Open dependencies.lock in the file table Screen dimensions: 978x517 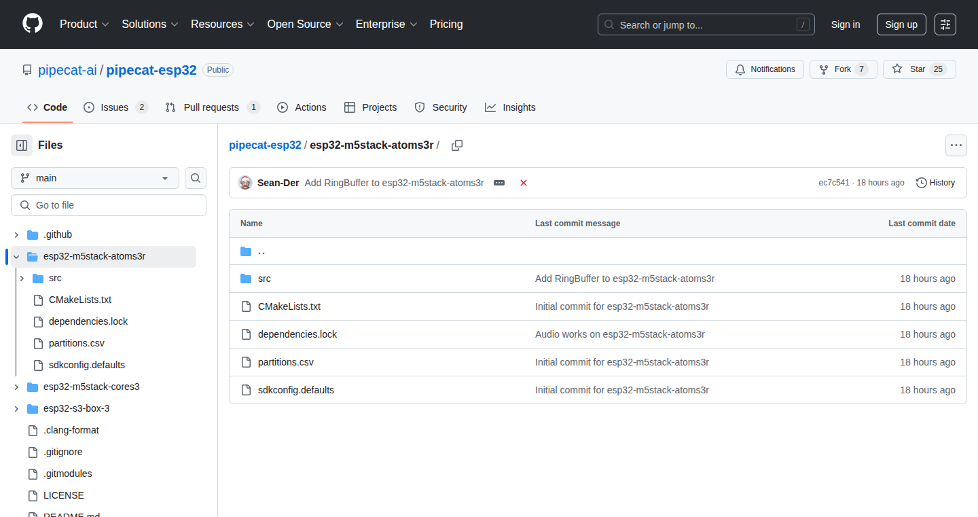(297, 334)
